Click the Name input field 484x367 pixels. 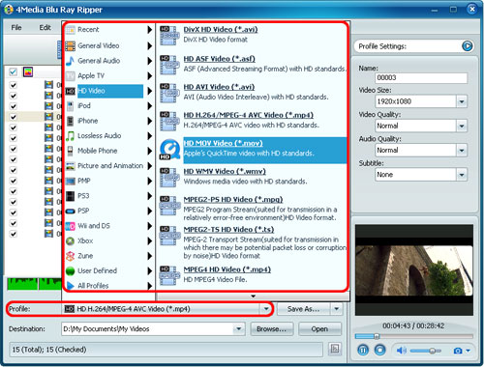(421, 77)
